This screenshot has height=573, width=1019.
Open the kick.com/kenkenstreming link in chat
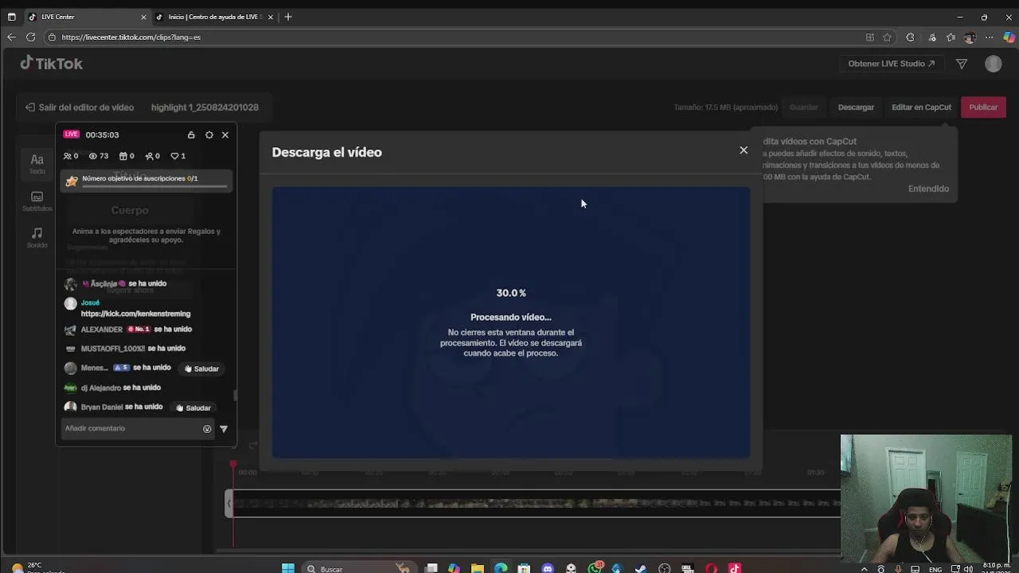click(x=135, y=314)
